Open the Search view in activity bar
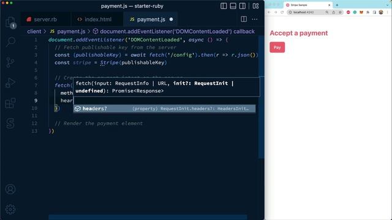 (x=10, y=42)
